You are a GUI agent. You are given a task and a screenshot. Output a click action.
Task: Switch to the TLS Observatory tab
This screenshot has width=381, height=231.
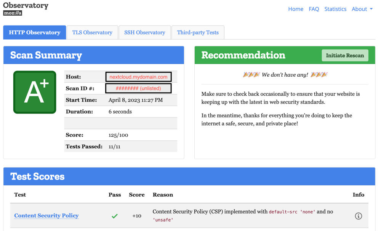[x=92, y=32]
